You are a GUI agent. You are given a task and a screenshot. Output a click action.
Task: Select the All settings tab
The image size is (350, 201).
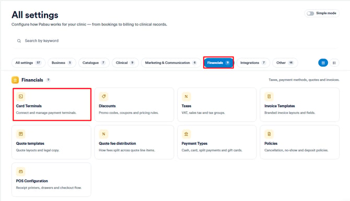[28, 63]
